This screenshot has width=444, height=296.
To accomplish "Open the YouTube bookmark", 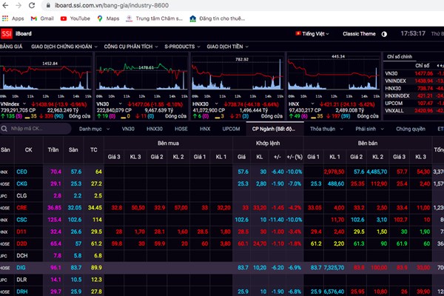I will pyautogui.click(x=75, y=17).
